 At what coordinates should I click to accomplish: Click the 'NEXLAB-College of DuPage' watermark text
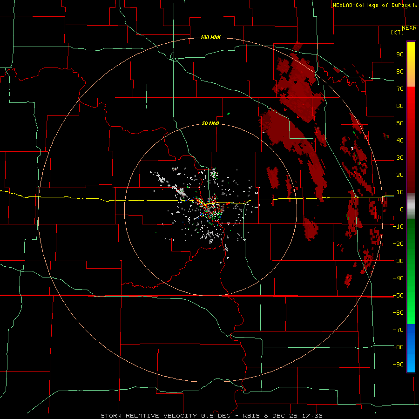tap(372, 5)
